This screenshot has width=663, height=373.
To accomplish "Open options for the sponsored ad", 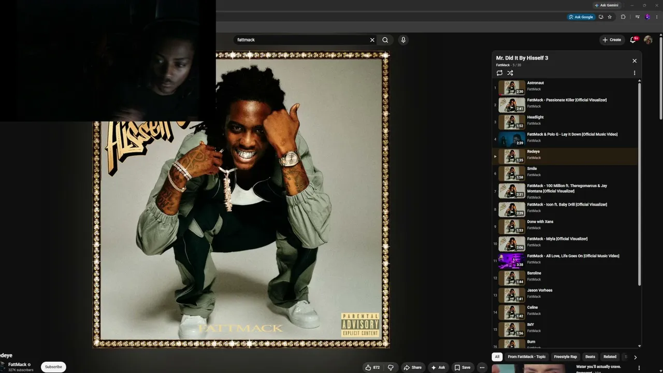I will coord(639,368).
